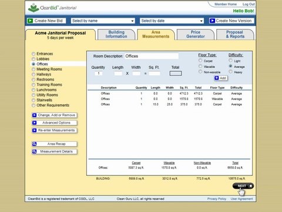Click the Offices row with 375.0 sq ft

[170, 104]
